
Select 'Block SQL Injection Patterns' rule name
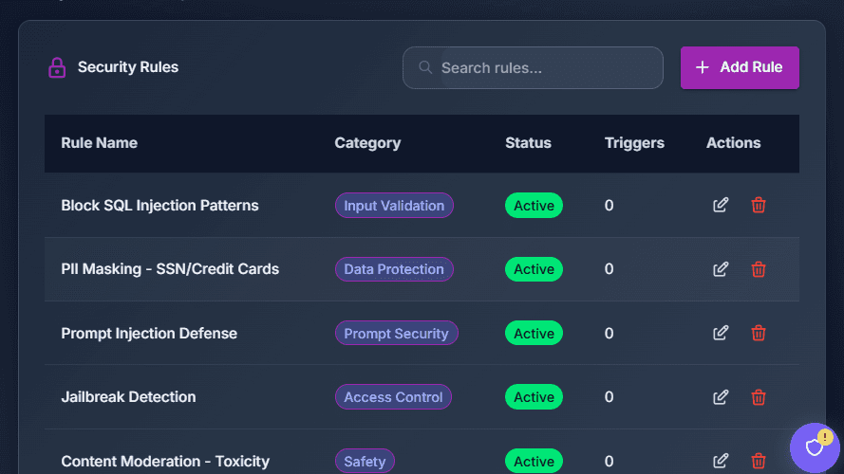coord(159,206)
